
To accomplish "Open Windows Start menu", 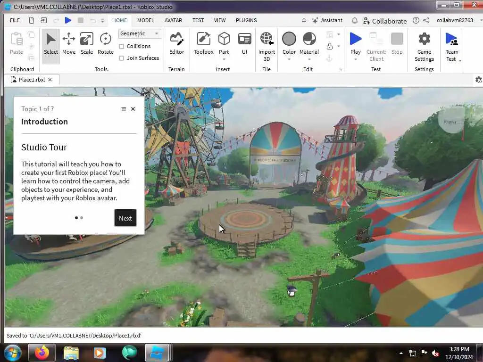I will pos(12,353).
